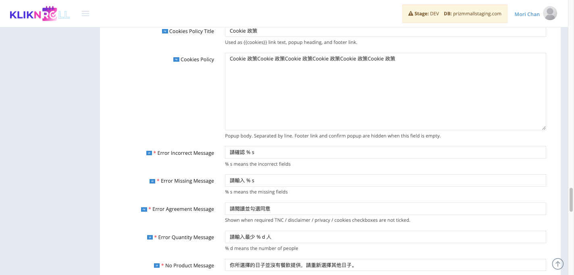Focus the Error Missing Message field

385,180
